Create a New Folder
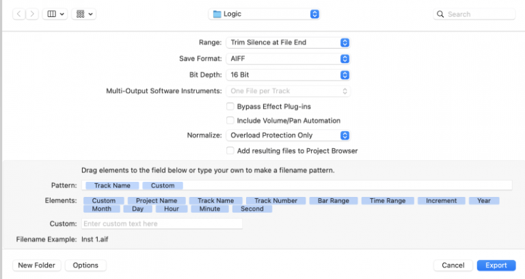 point(37,265)
